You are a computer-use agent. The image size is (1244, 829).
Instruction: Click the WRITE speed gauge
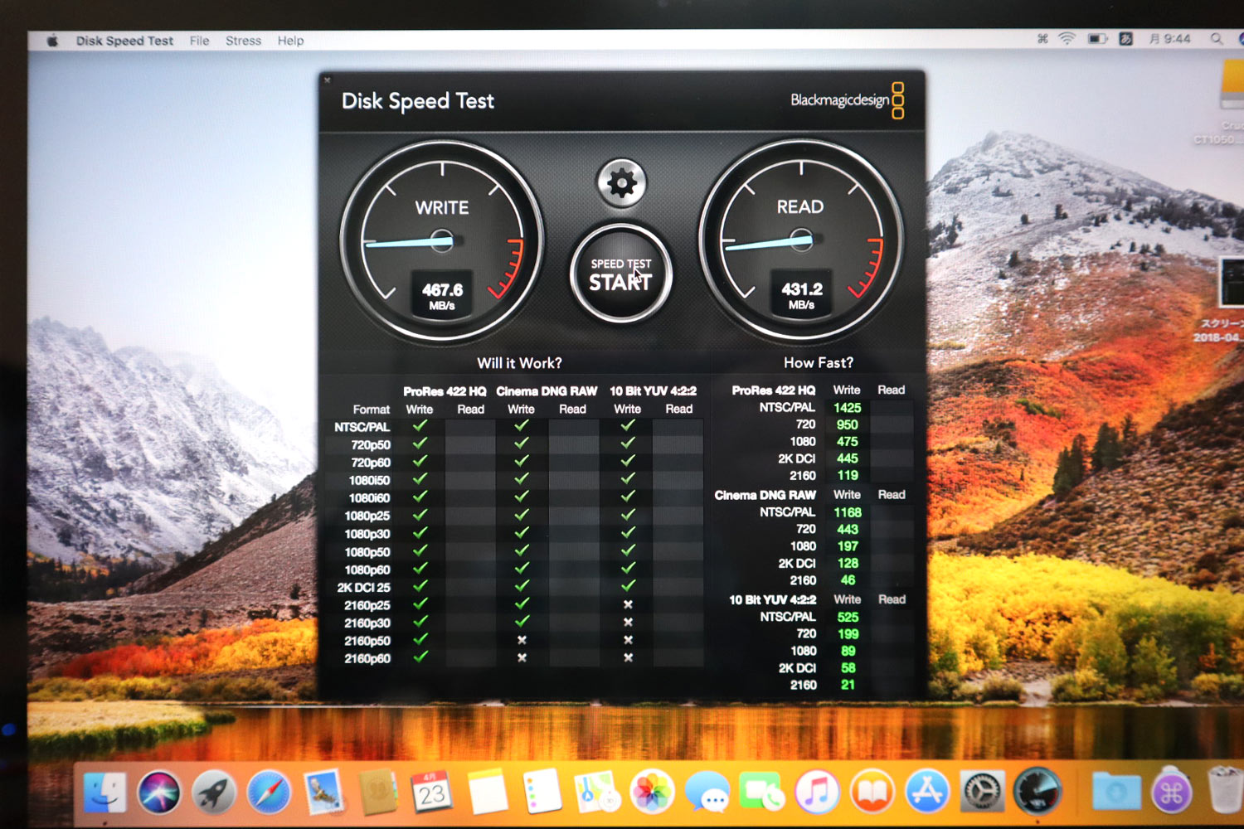point(441,241)
